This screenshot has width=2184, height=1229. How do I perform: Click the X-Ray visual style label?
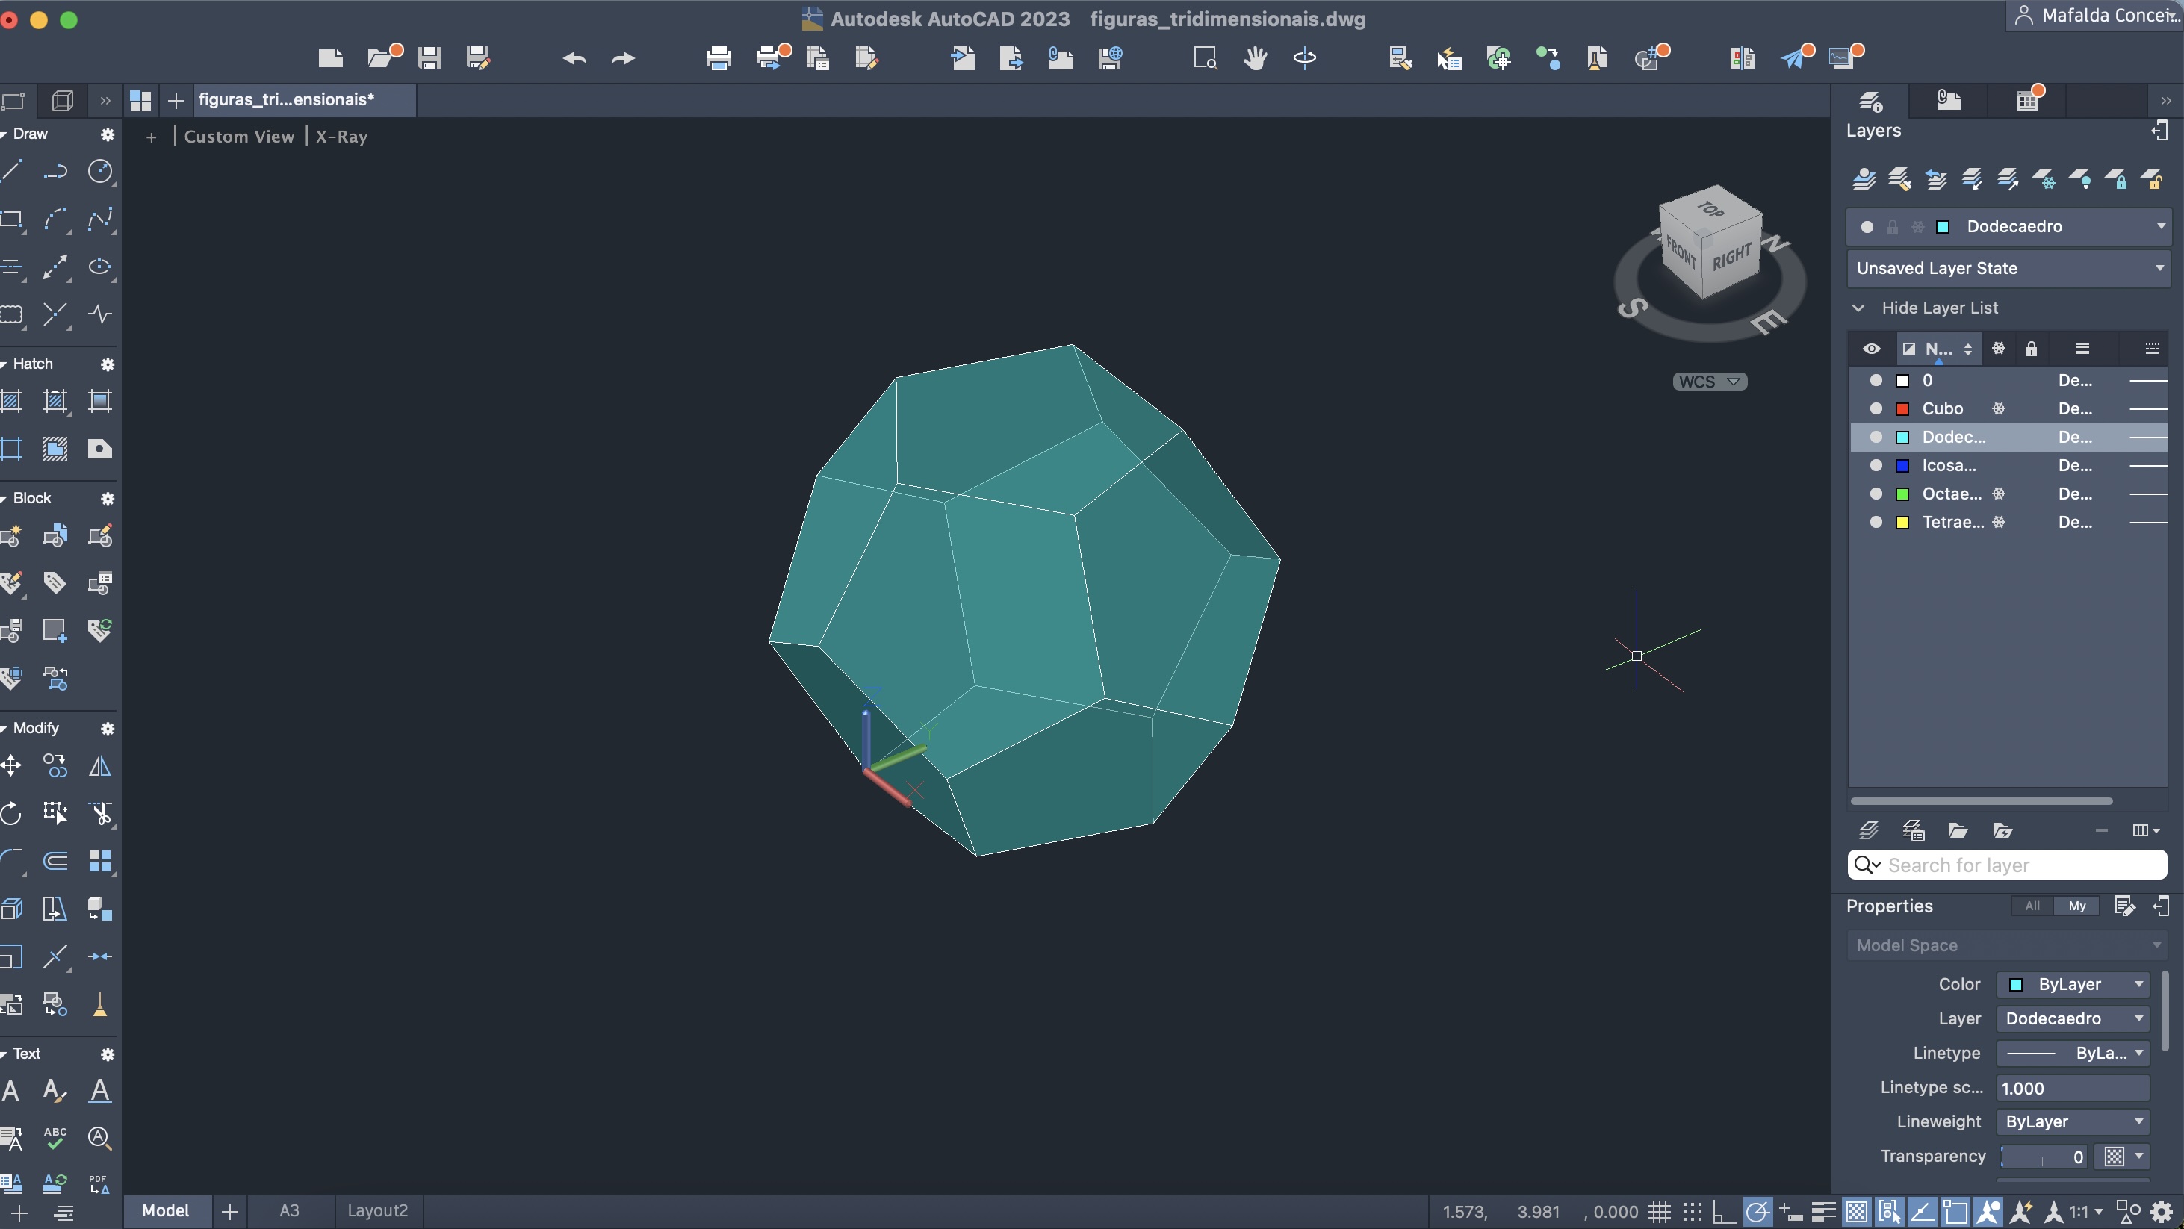pyautogui.click(x=341, y=137)
